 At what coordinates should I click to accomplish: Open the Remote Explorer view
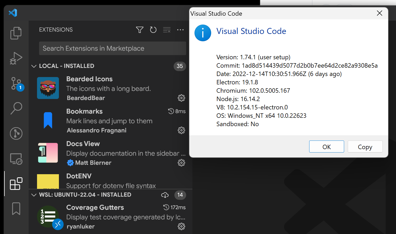coord(16,159)
